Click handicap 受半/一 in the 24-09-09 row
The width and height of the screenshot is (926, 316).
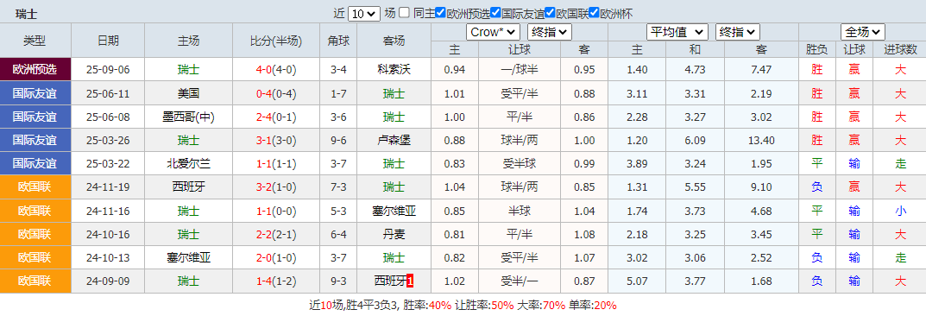click(520, 281)
